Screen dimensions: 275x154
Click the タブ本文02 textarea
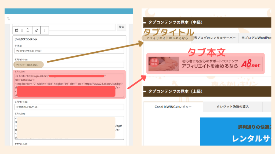[69, 128]
